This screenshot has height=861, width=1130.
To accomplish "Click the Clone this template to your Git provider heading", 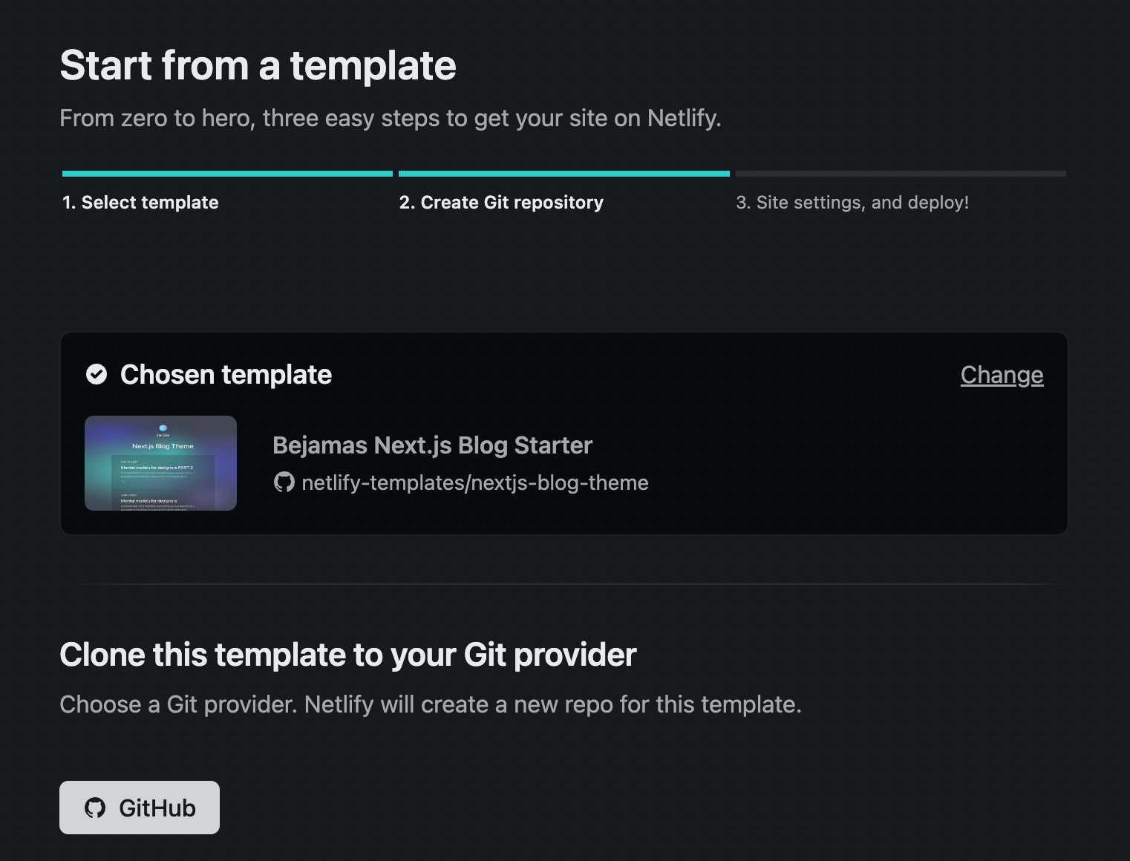I will coord(347,655).
